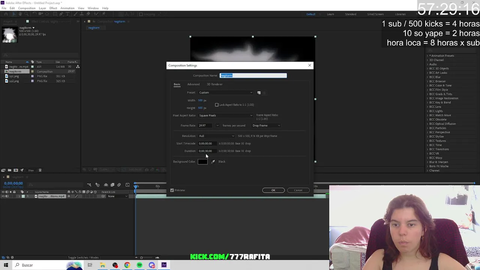Screen dimensions: 480x270
Task: Open the Resolution dropdown set to Full
Action: click(x=217, y=136)
